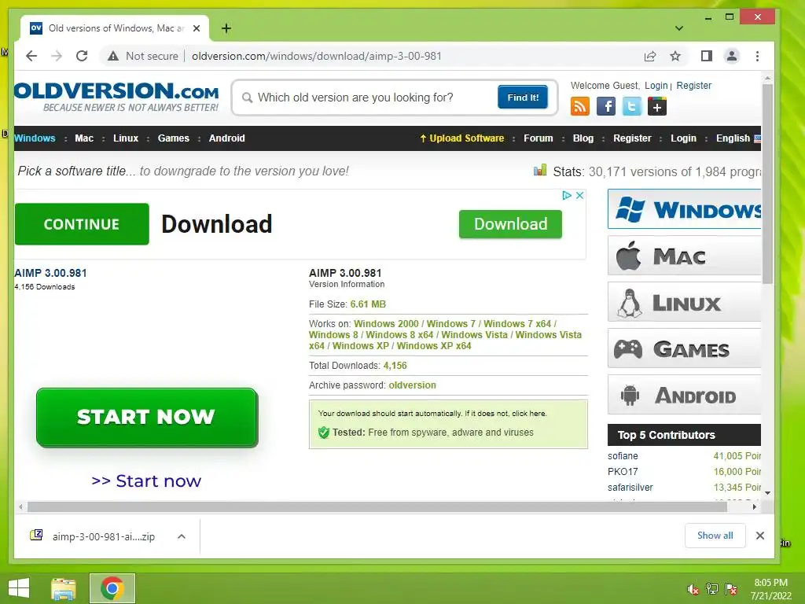
Task: Select Games in the navigation bar
Action: (x=174, y=138)
